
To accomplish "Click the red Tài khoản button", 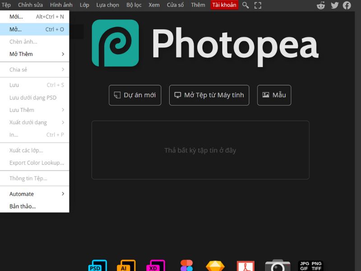I will pos(224,5).
